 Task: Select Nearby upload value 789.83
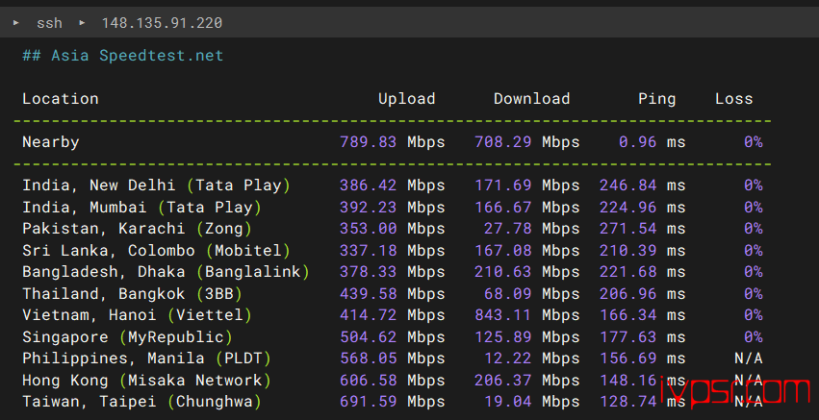coord(369,142)
